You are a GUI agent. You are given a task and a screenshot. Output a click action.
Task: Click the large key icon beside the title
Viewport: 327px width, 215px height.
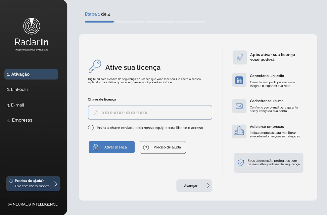tap(95, 66)
